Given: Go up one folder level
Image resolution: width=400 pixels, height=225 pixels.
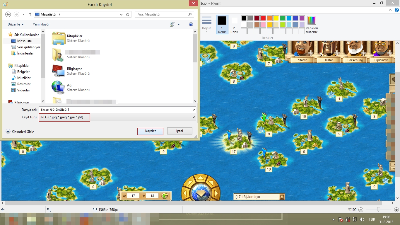Looking at the screenshot, I should [x=30, y=14].
